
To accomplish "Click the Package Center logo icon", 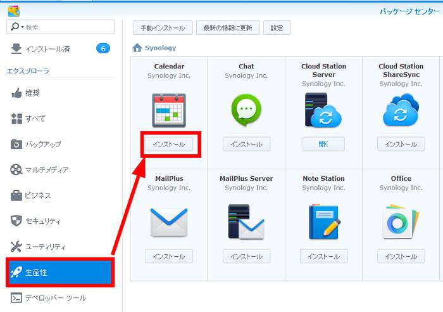I will tap(13, 11).
